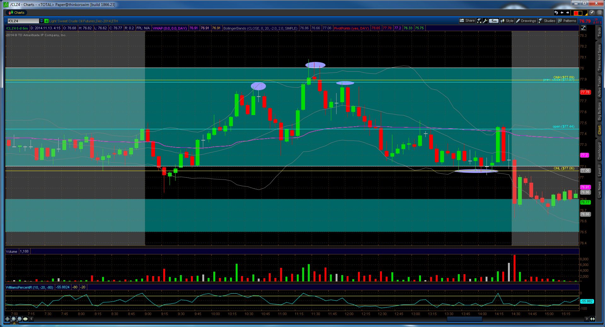Viewport: 605px width, 327px height.
Task: Open chart settings wrench icon
Action: tap(485, 21)
